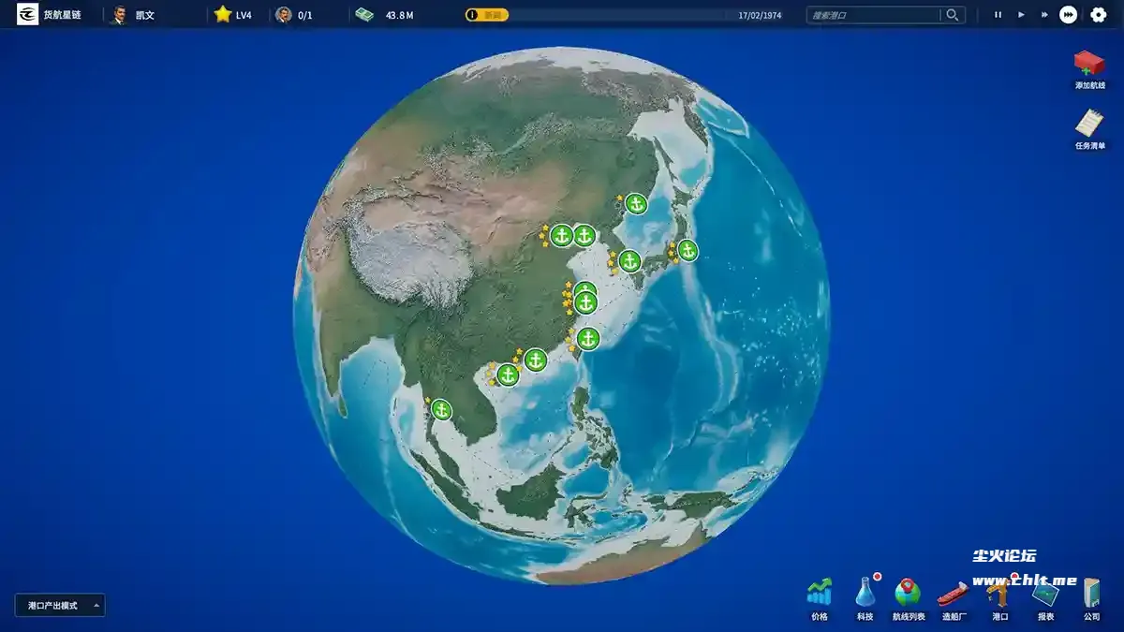Expand the 港口产出模式 dropdown
Image resolution: width=1124 pixels, height=632 pixels.
(60, 606)
